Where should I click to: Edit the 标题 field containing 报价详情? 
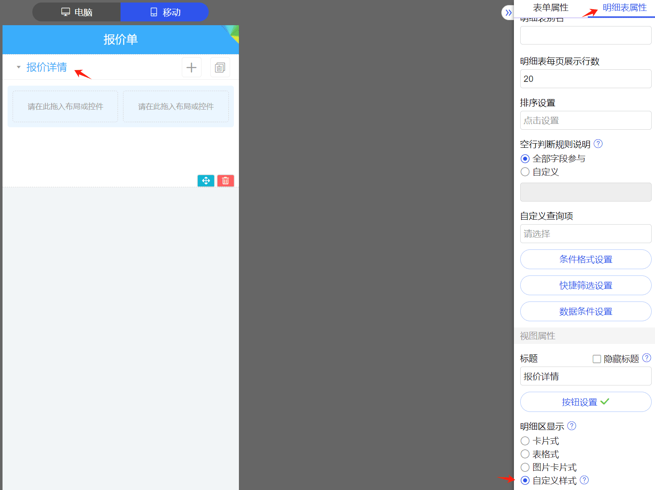(x=586, y=376)
